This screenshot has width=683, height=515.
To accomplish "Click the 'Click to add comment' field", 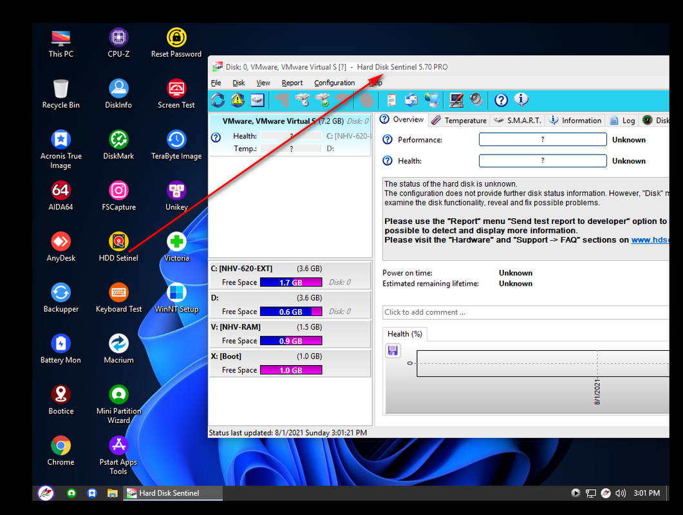I will click(x=526, y=312).
